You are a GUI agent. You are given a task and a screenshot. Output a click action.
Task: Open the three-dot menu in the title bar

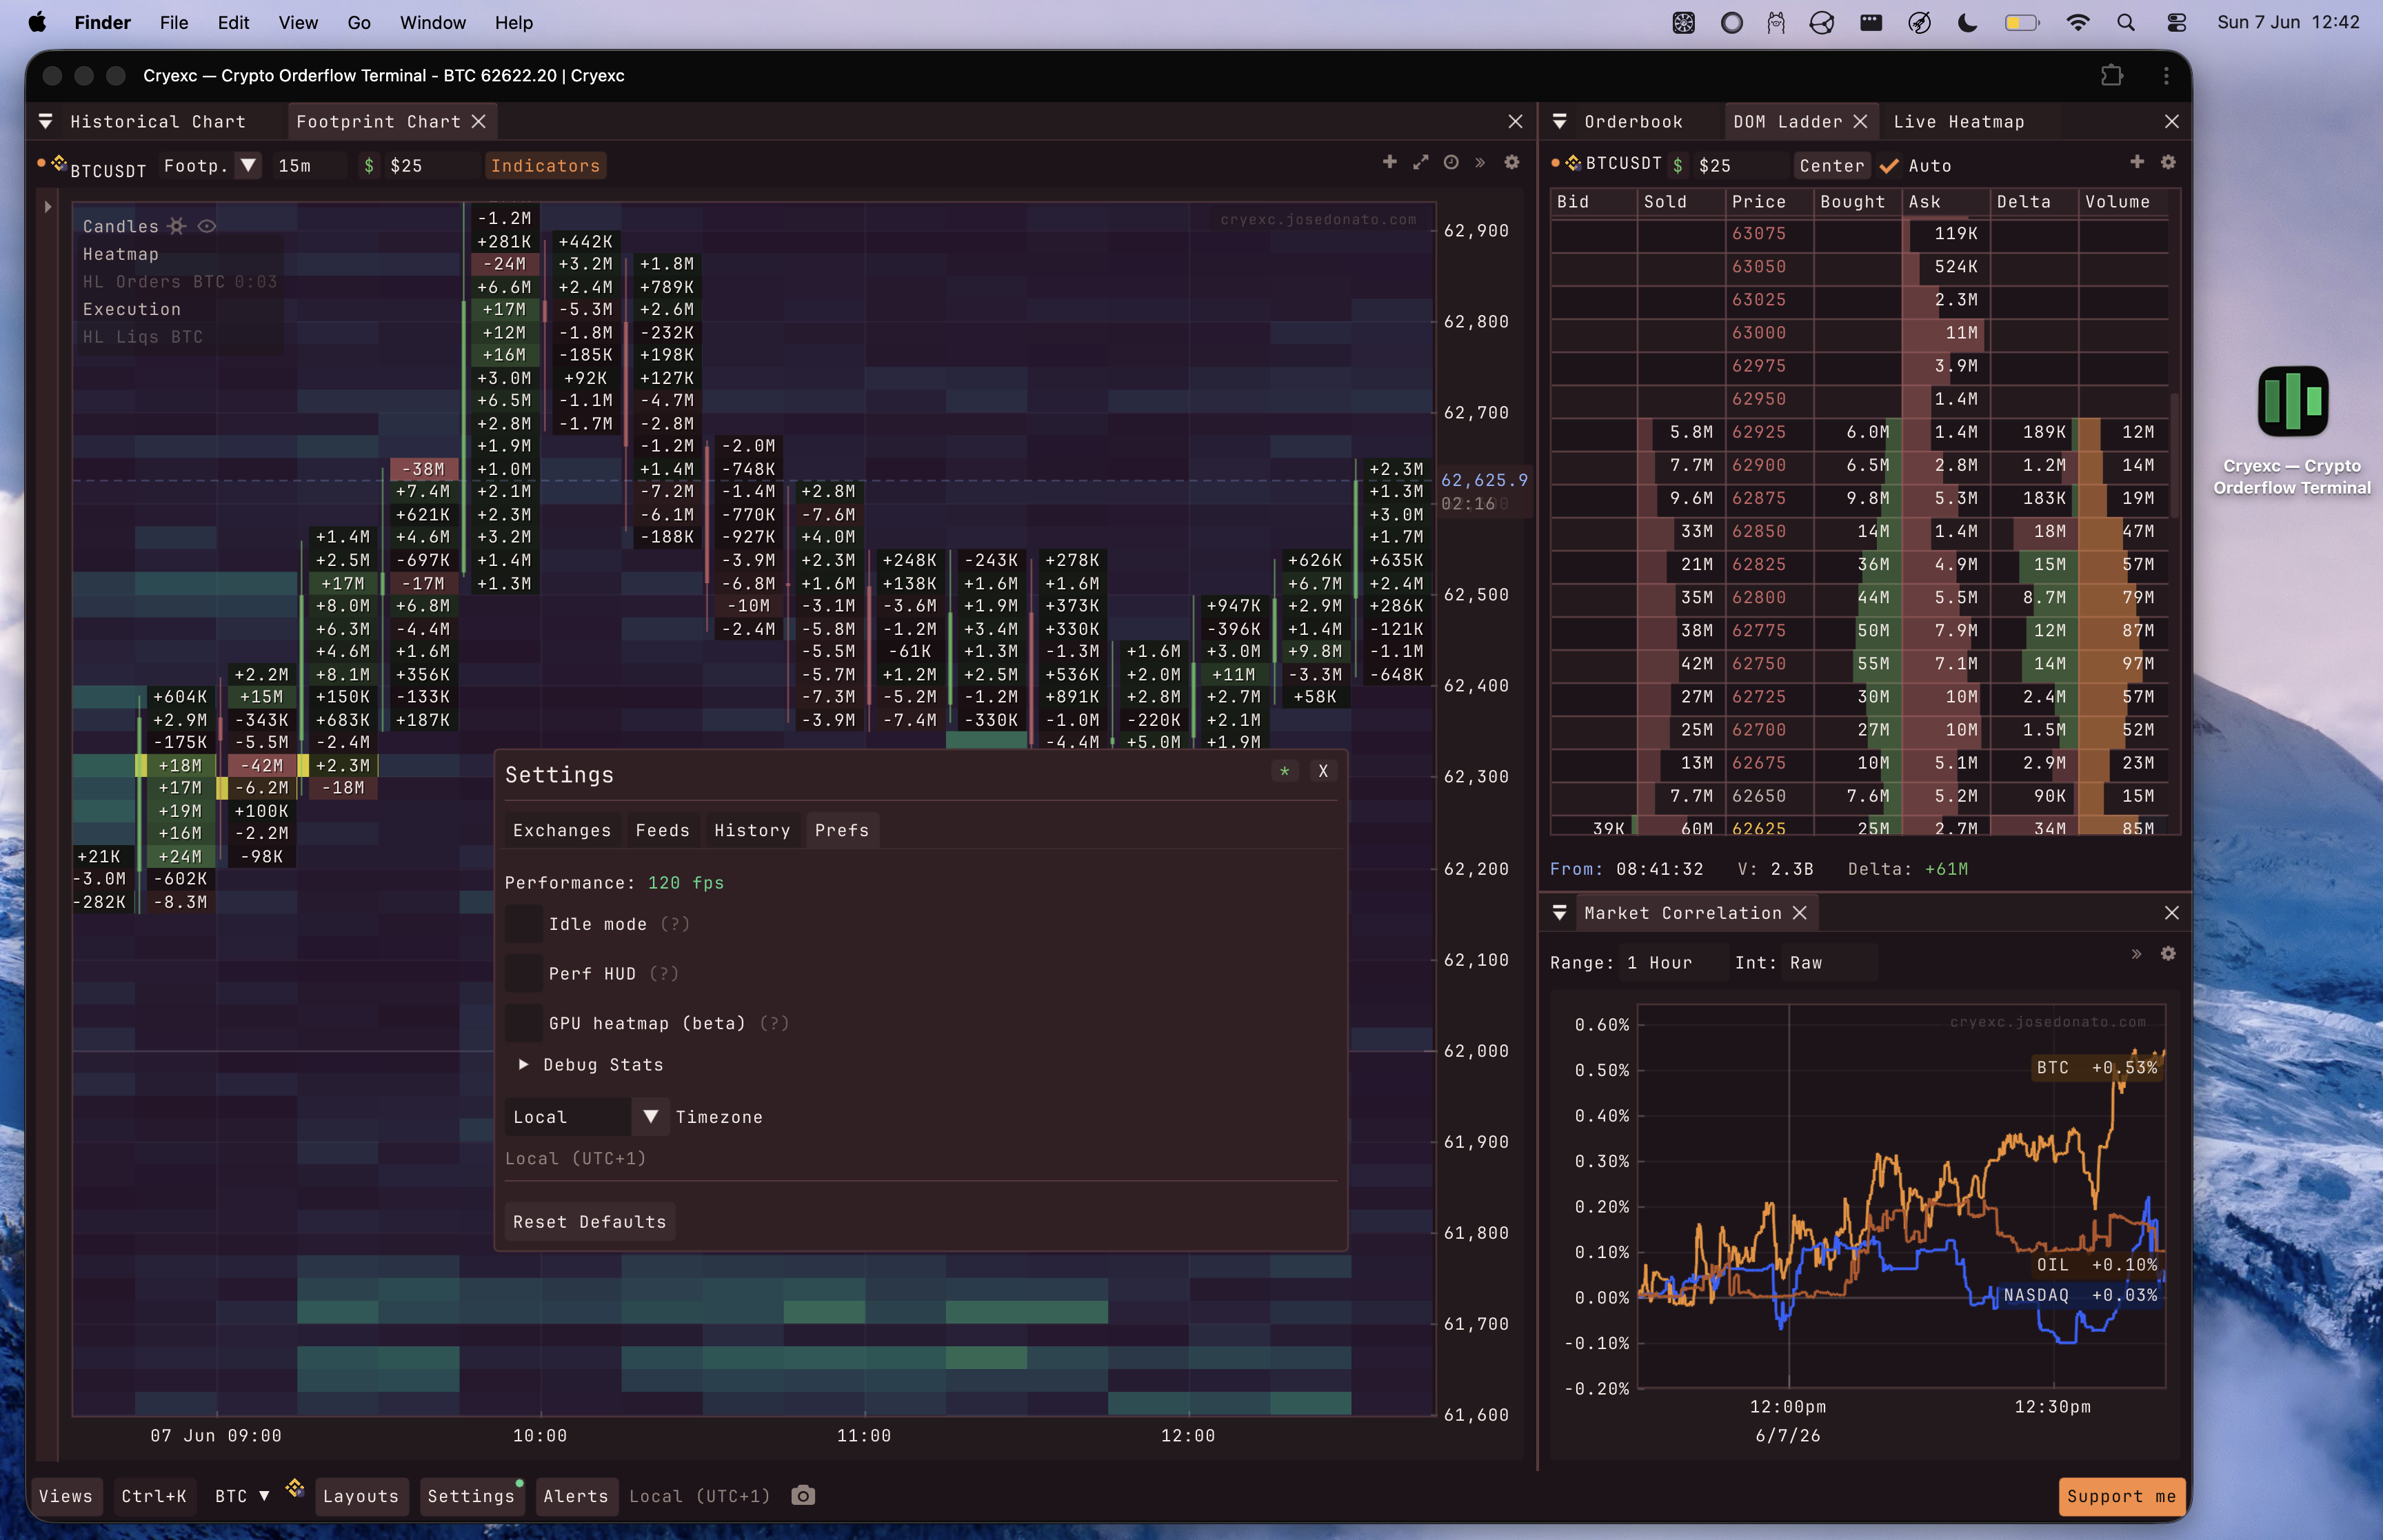pos(2166,75)
